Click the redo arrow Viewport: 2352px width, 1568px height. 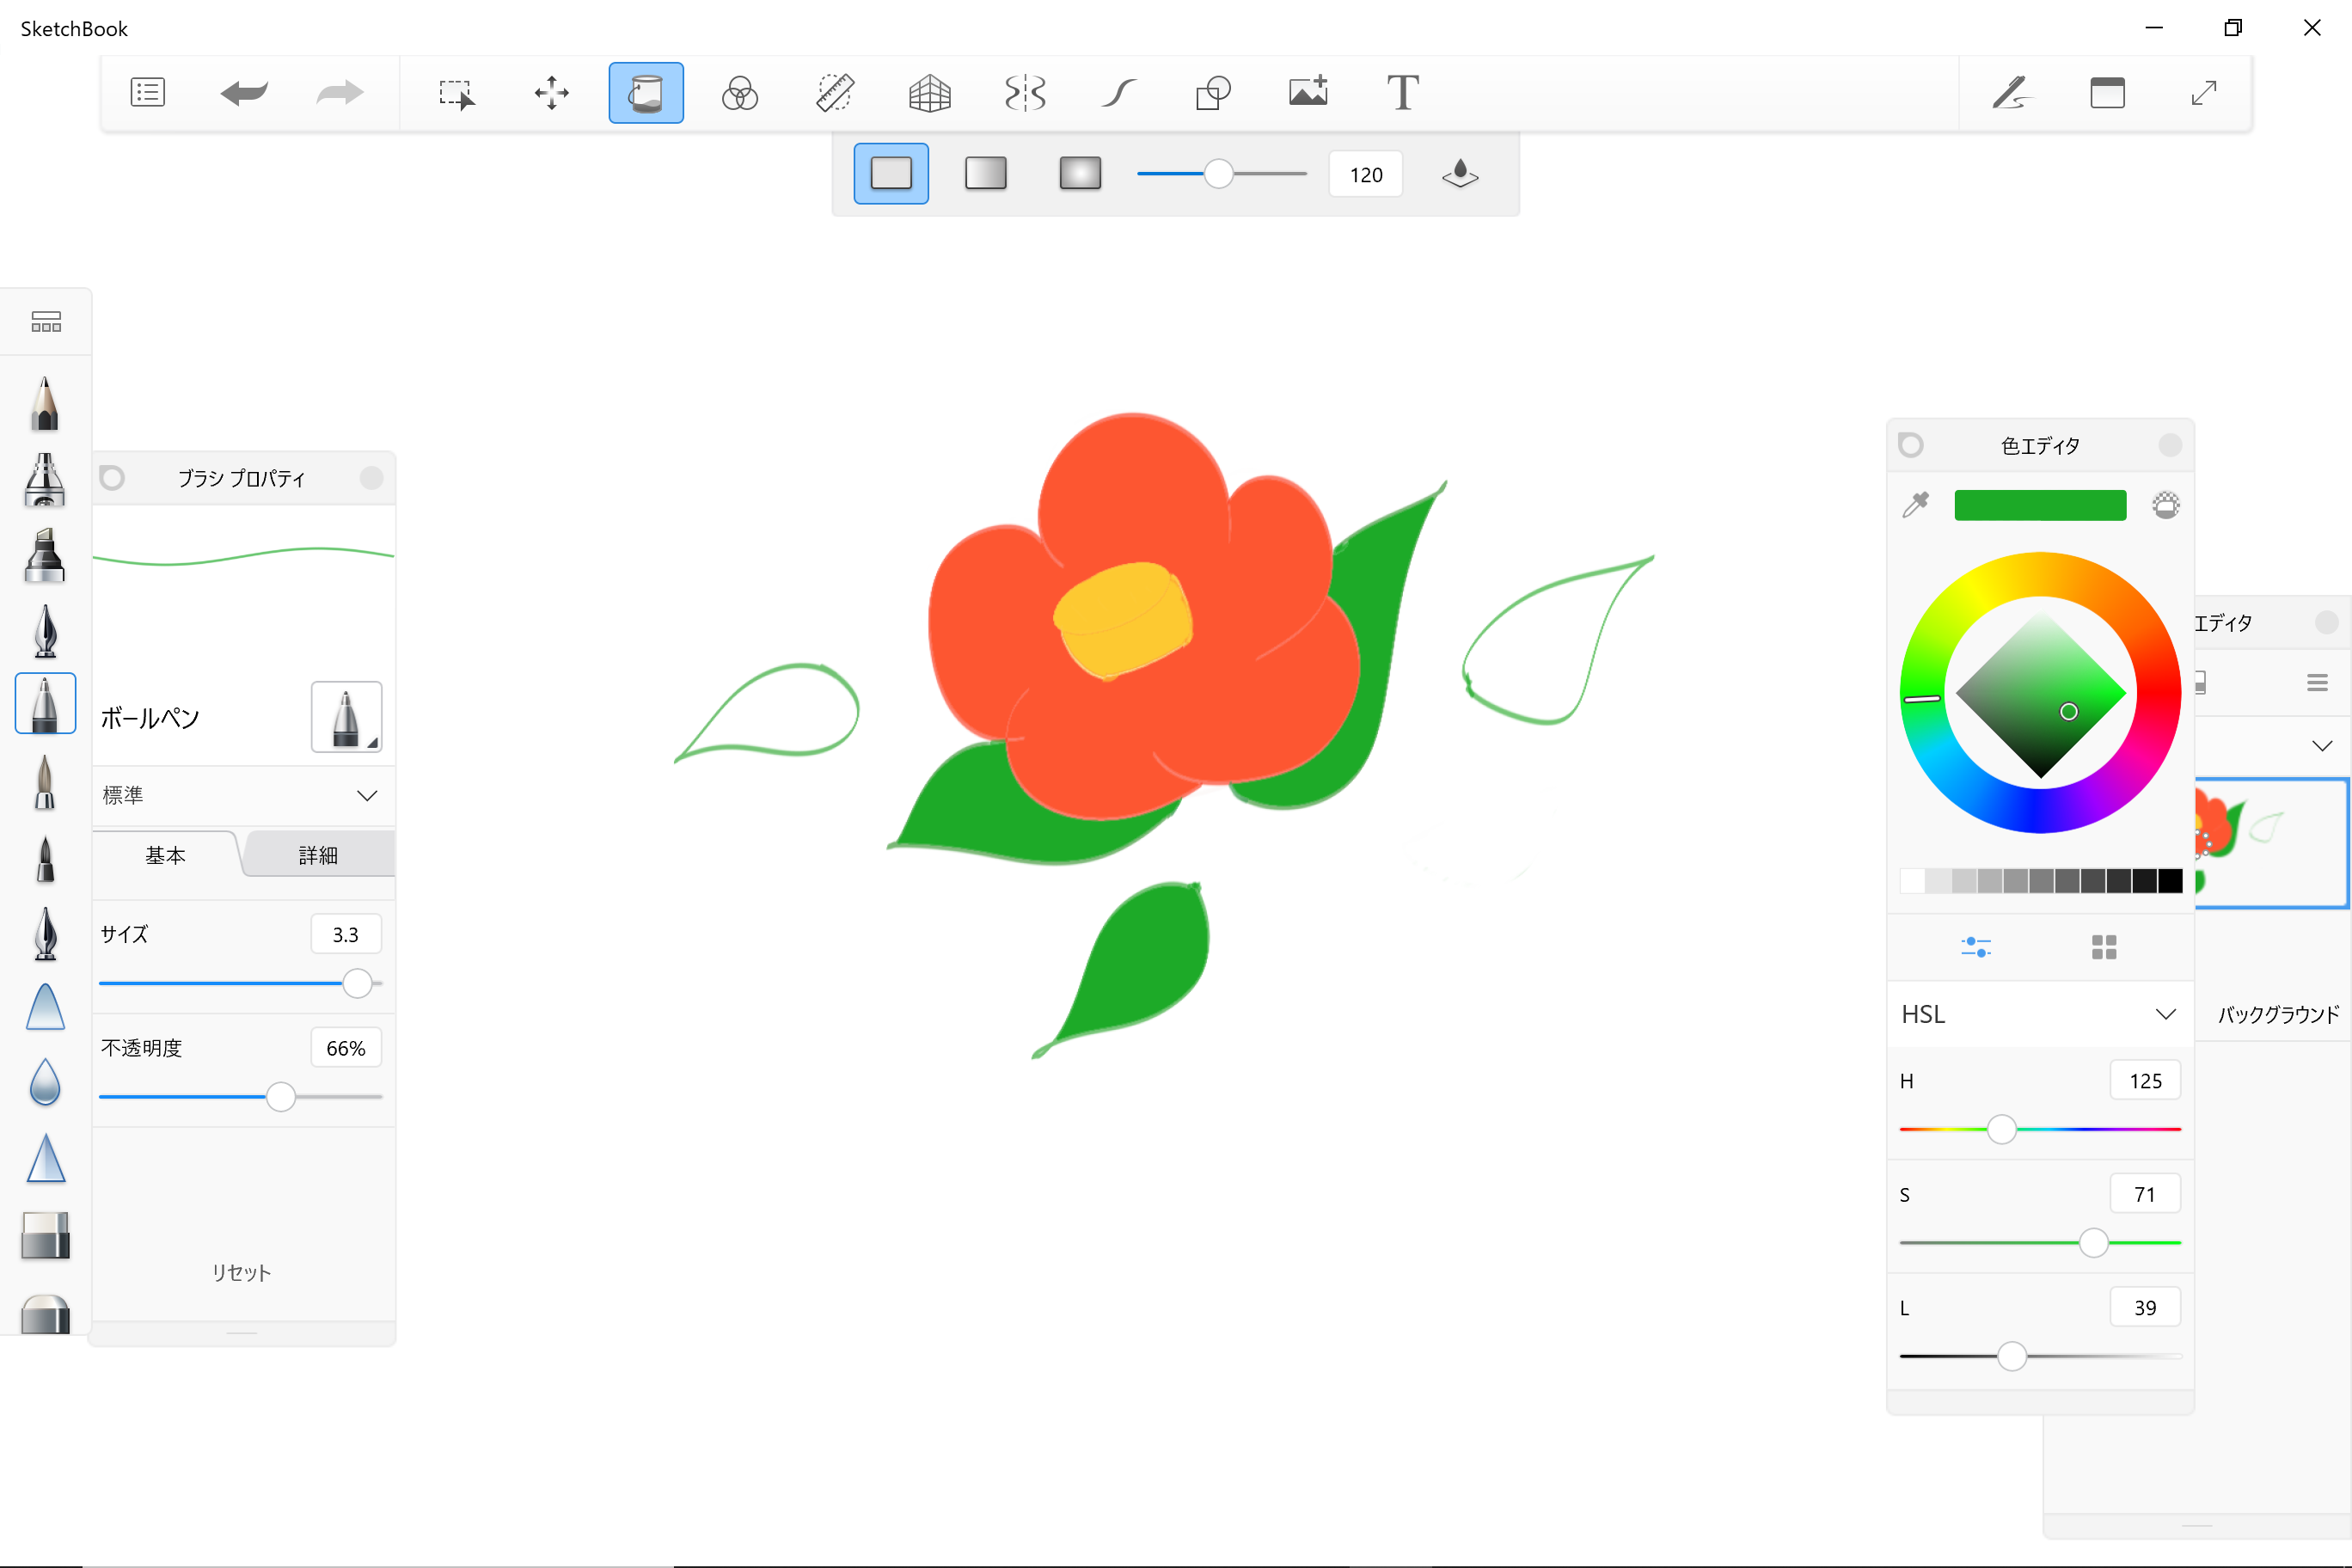tap(340, 93)
